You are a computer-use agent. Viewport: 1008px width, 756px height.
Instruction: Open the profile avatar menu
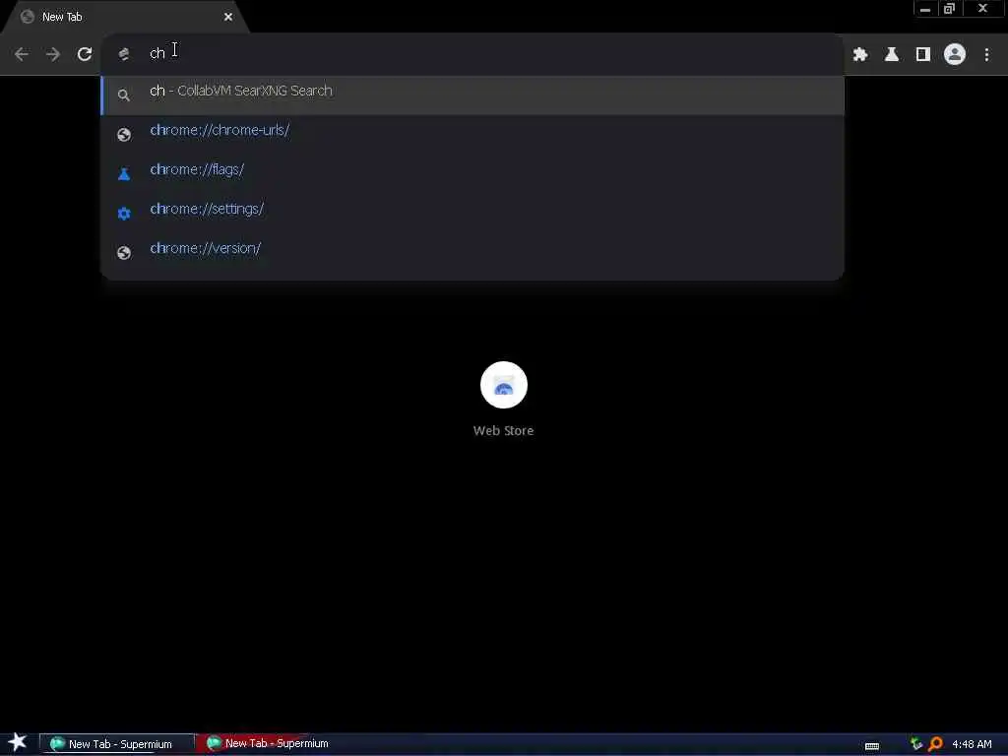[955, 54]
